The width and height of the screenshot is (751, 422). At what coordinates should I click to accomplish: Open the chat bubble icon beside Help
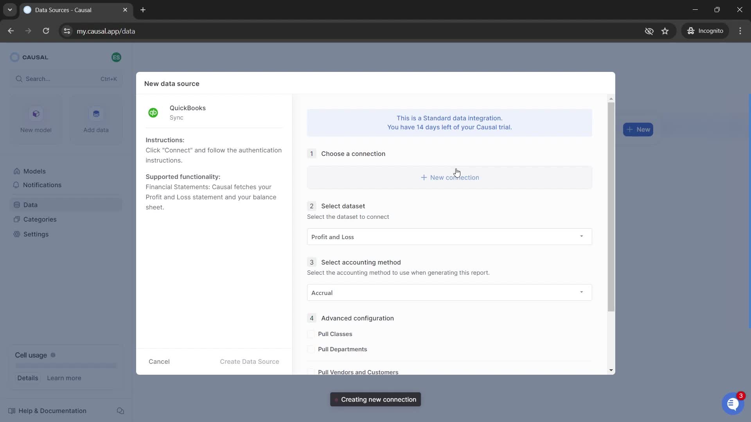click(x=120, y=411)
